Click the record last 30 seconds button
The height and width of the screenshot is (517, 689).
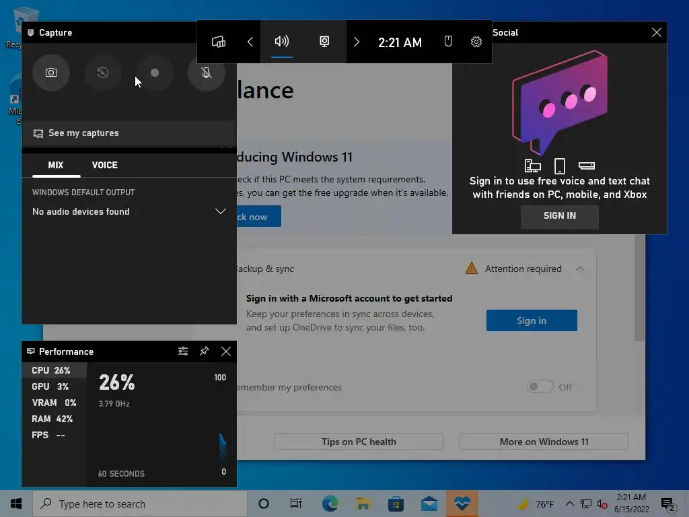[103, 73]
